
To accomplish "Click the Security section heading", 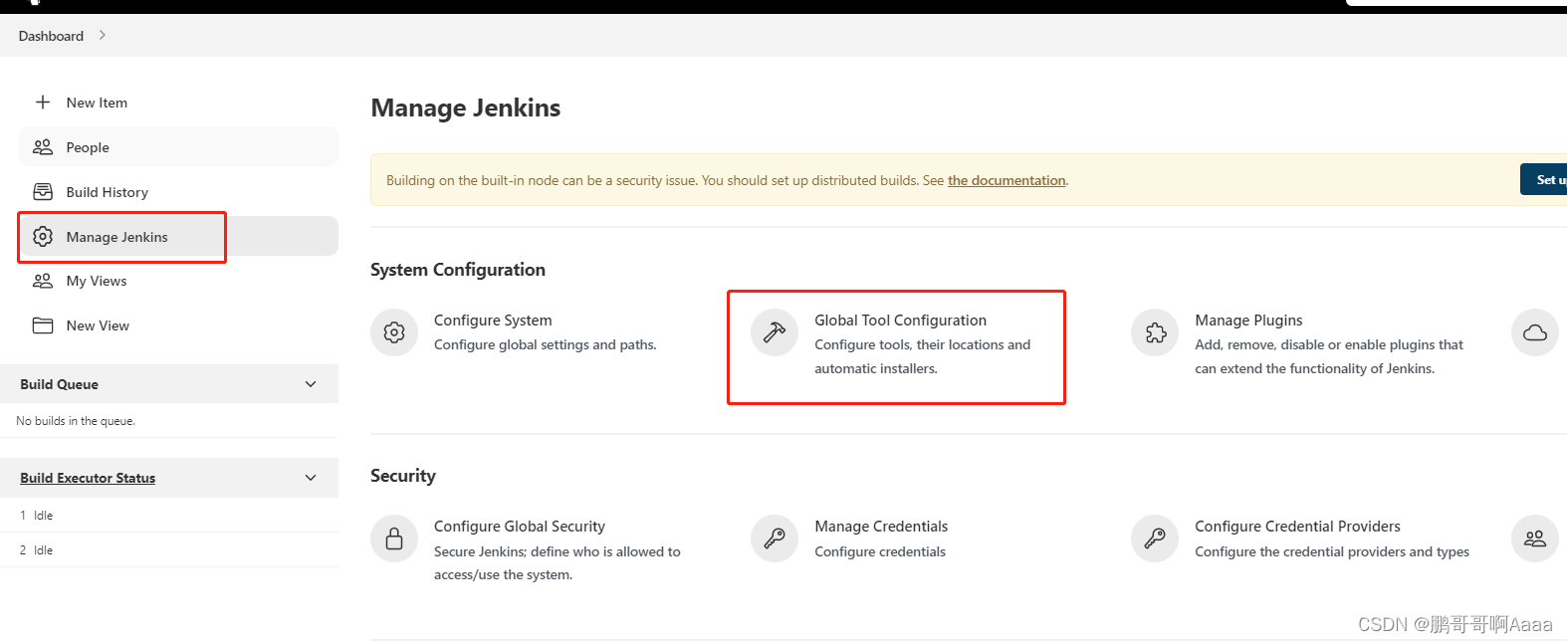I will [403, 476].
